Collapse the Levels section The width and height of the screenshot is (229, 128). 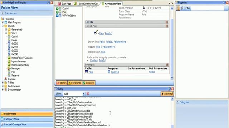(x=167, y=22)
